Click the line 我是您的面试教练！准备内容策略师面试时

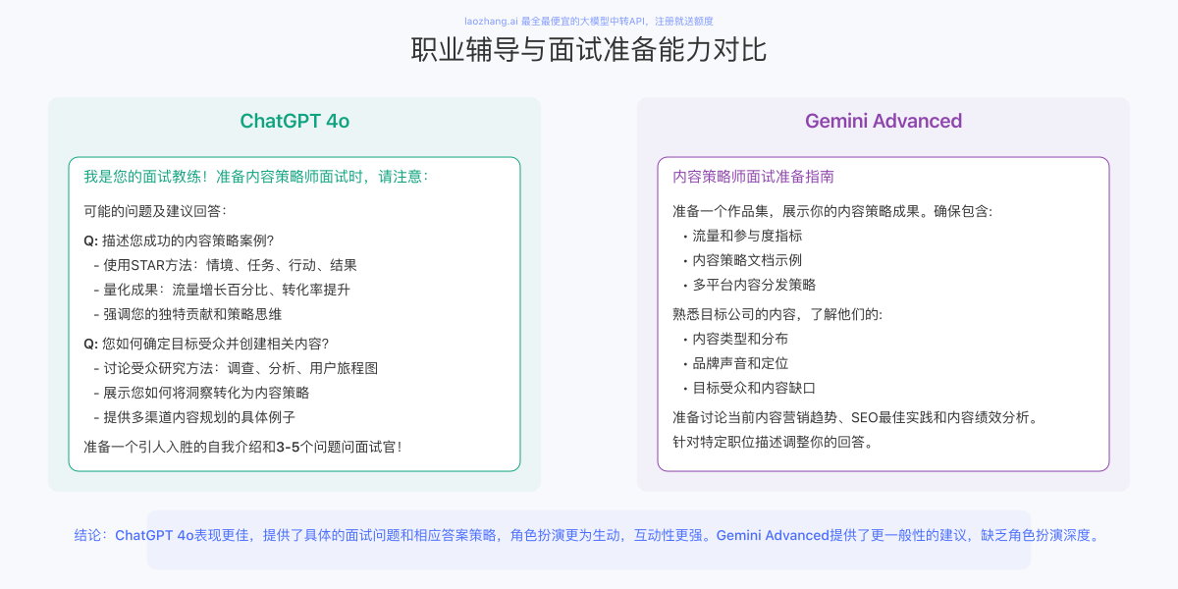(255, 177)
